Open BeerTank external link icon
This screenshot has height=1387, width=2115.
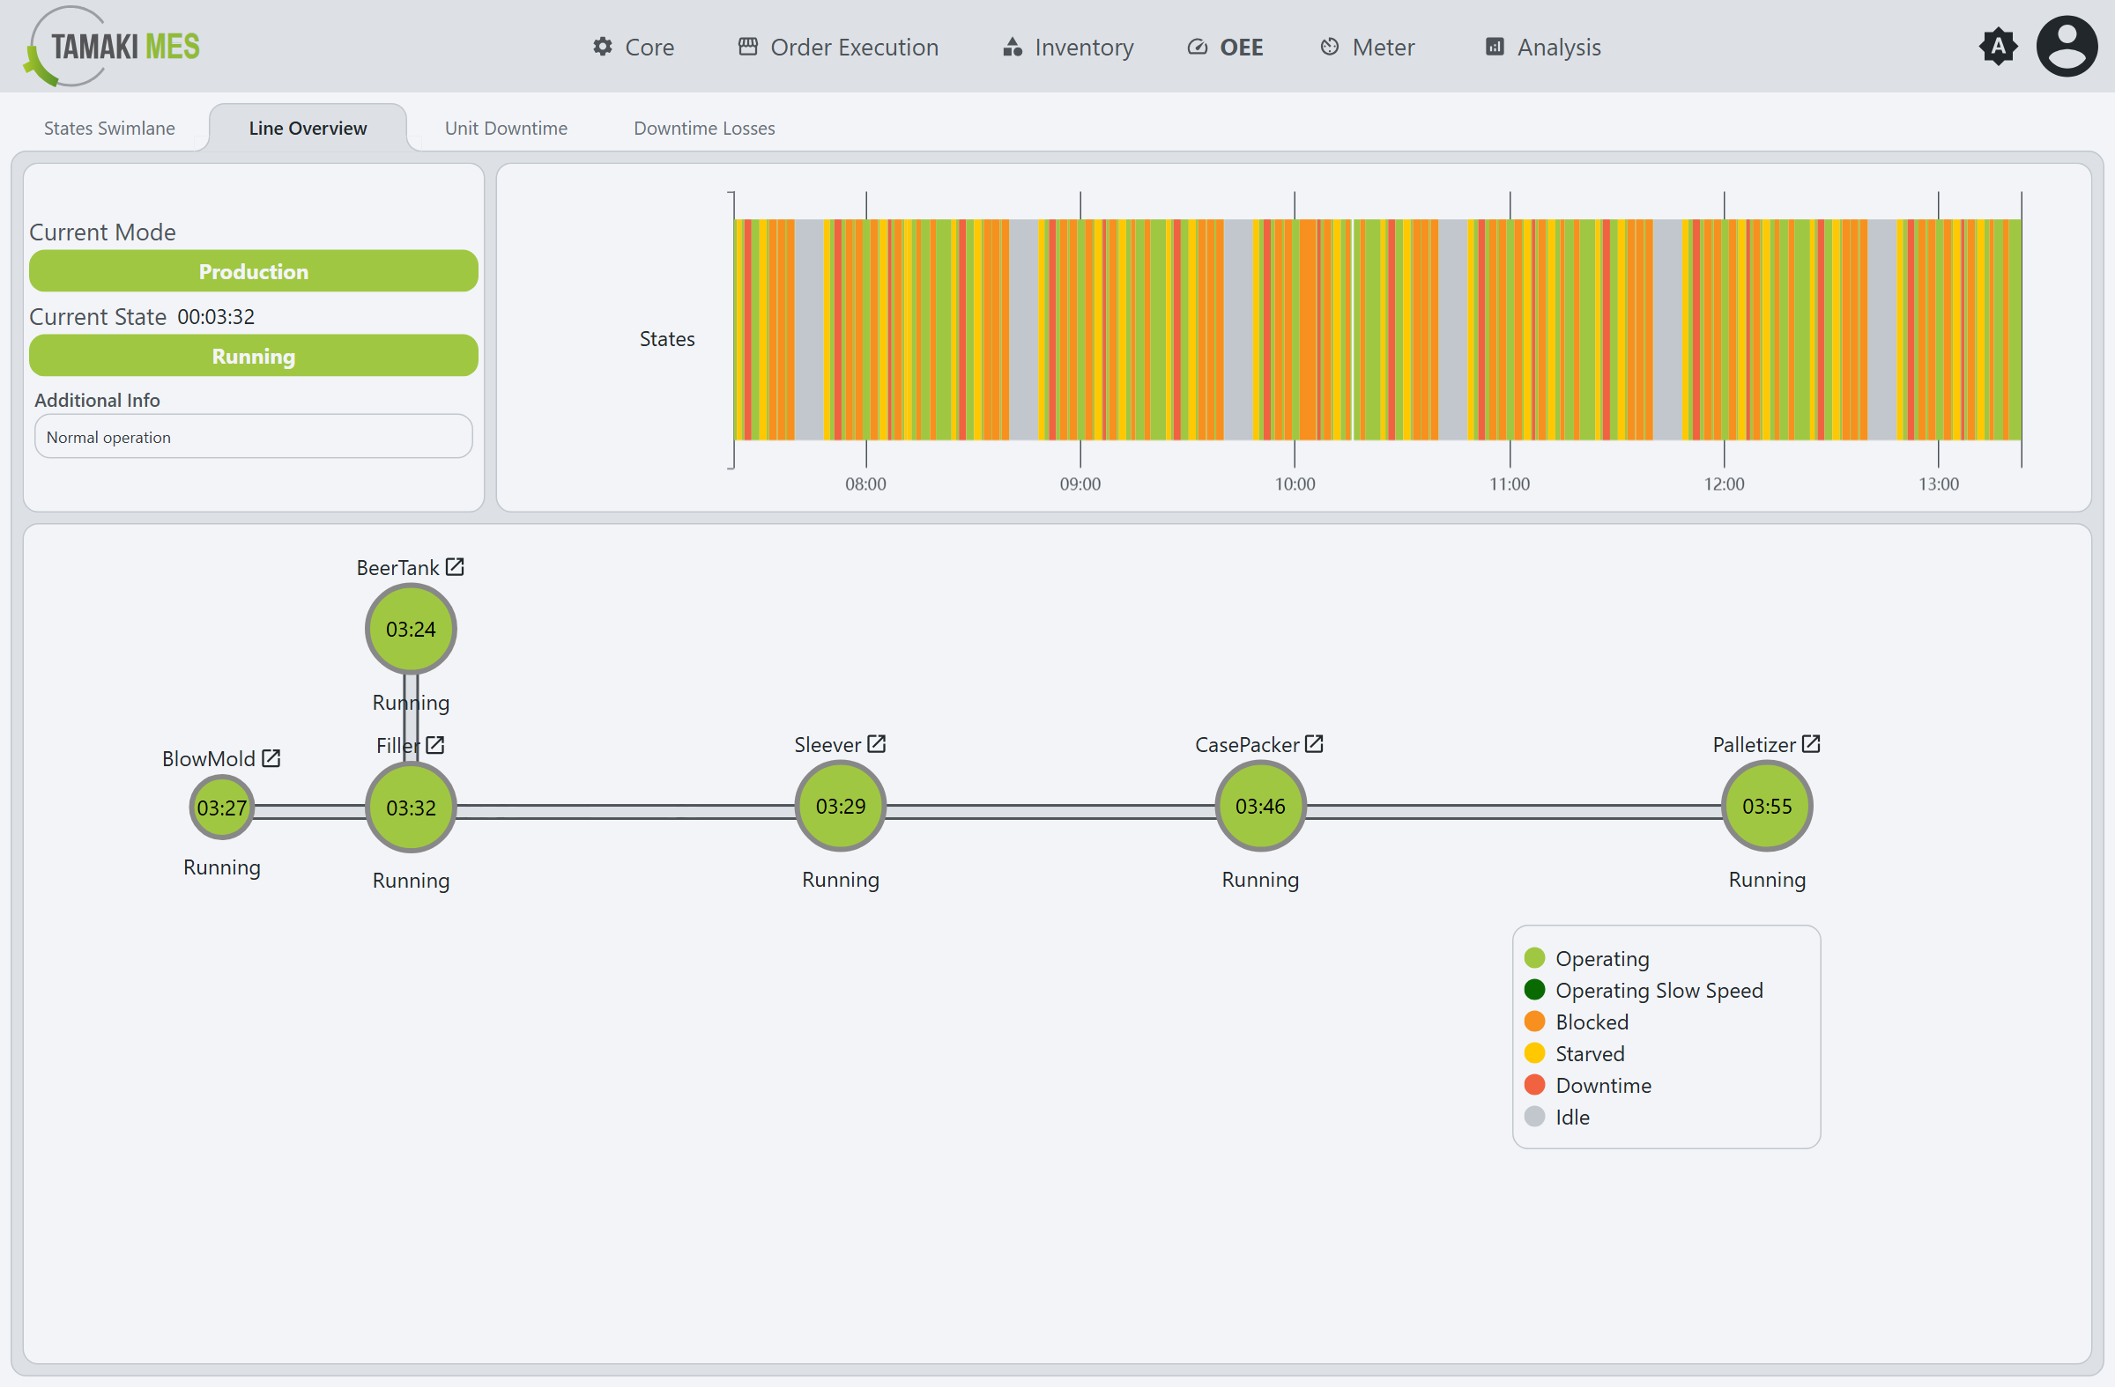coord(455,566)
